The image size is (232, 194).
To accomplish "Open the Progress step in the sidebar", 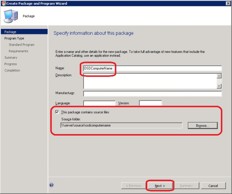I will pos(10,64).
